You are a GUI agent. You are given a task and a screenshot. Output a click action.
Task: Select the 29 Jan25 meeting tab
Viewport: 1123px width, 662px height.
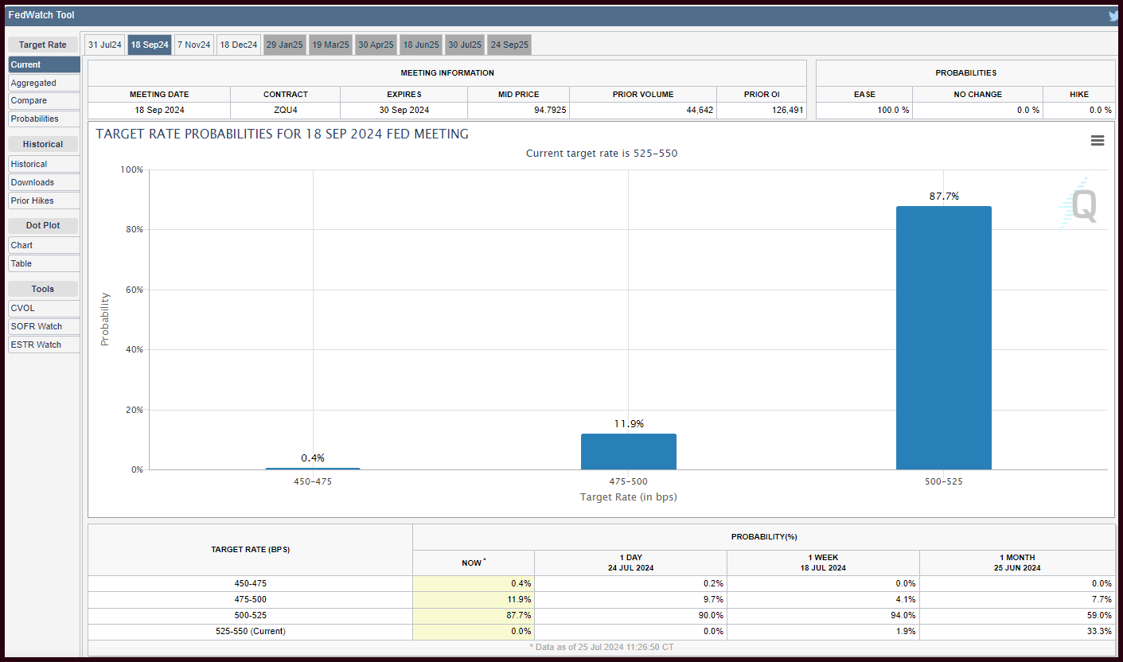[285, 45]
